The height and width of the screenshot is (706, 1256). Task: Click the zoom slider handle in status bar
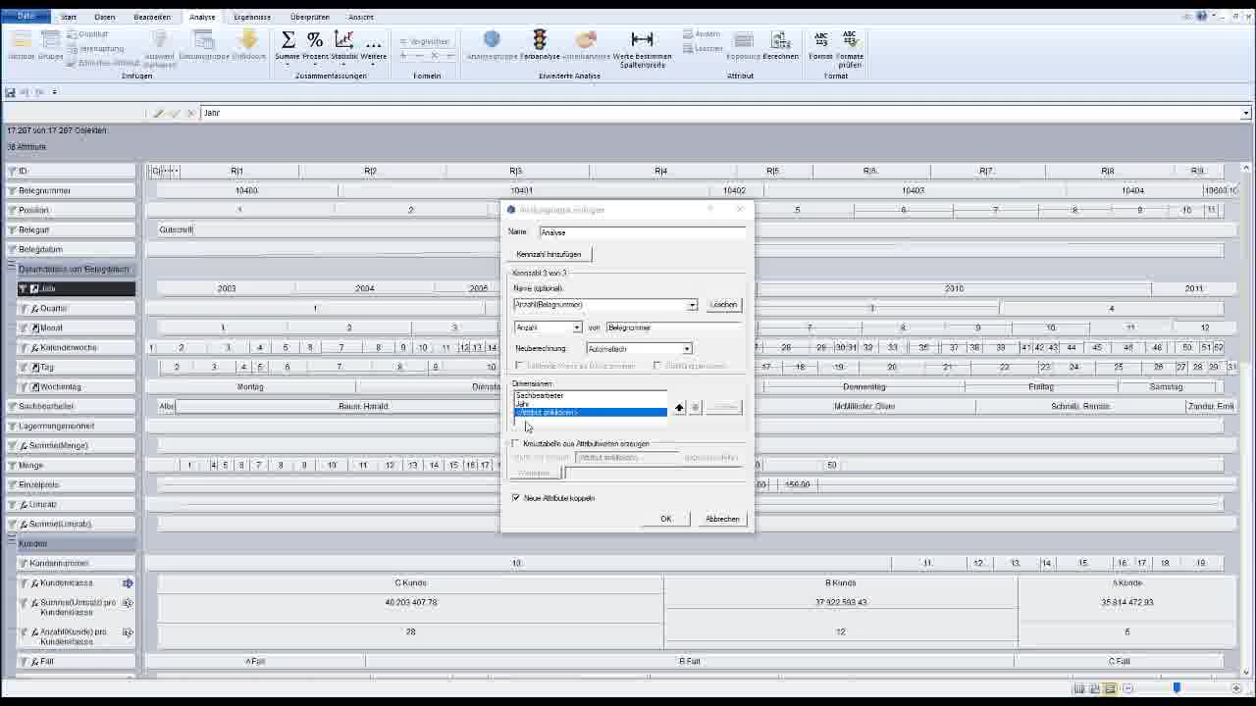tap(1177, 688)
